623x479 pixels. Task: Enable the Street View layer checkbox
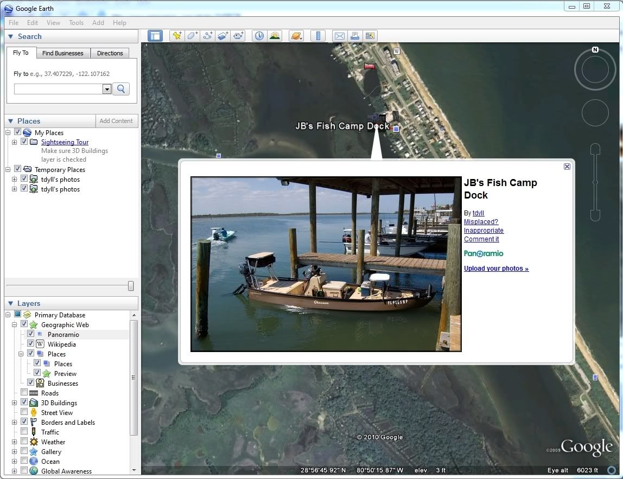click(x=24, y=412)
